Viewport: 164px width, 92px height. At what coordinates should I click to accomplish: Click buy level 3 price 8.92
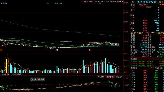pyautogui.click(x=145, y=26)
